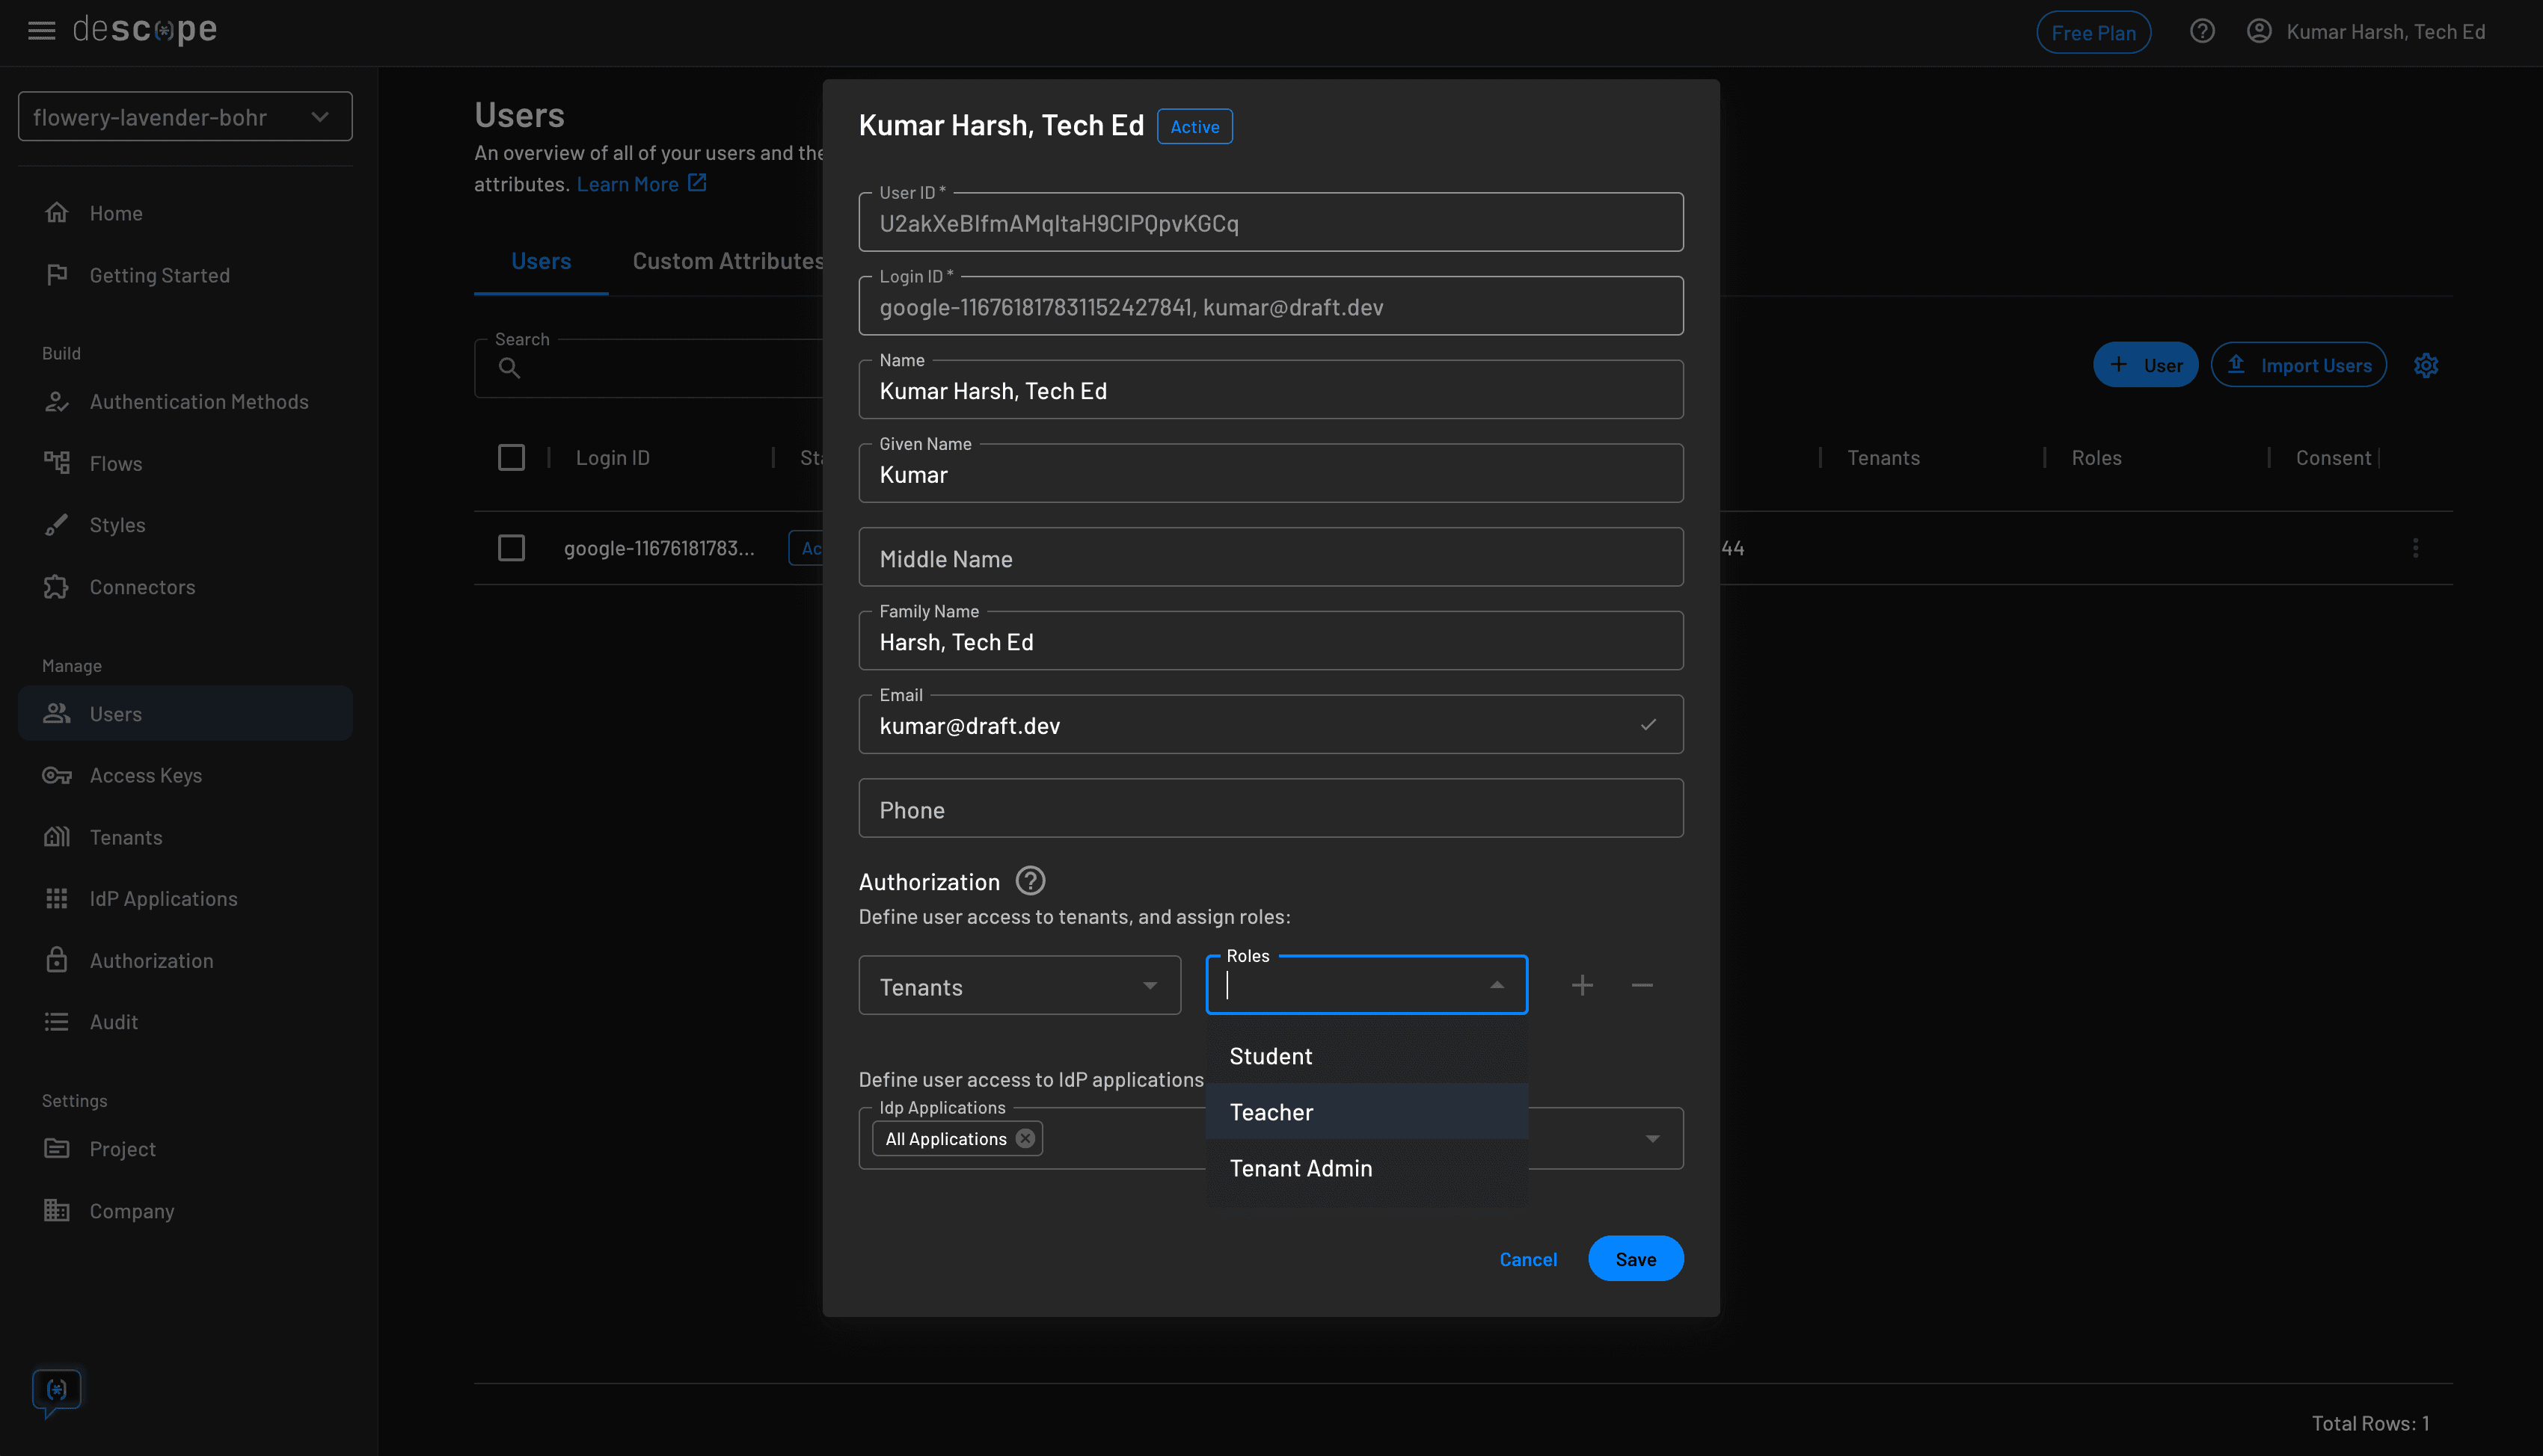Screen dimensions: 2543x1456
Task: Save the user profile changes
Action: [1636, 1258]
